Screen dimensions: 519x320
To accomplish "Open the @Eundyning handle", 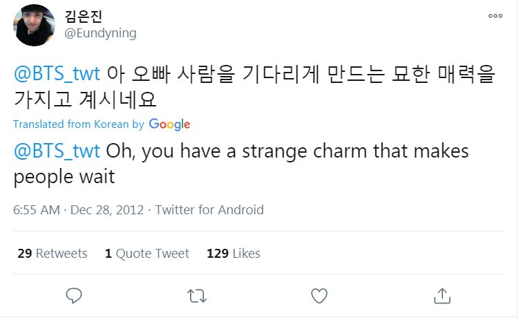I will (x=100, y=33).
